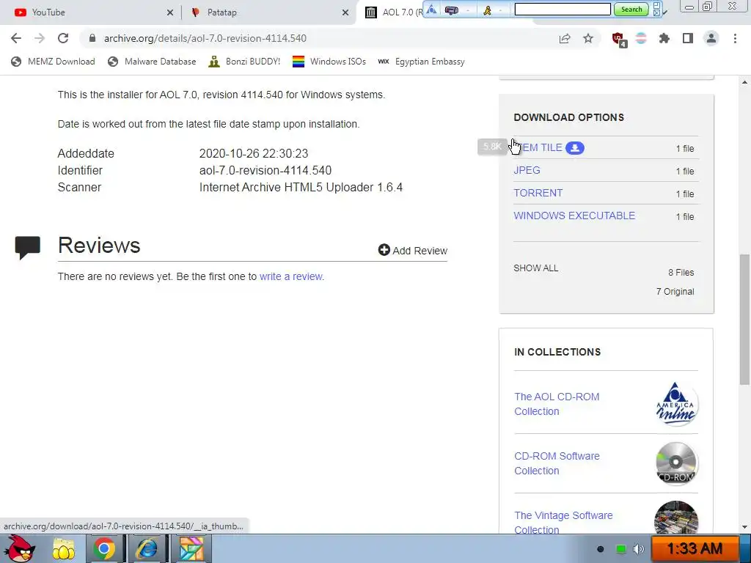Click the AOL mailbox icon
Viewport: 751px width, 563px height.
click(x=451, y=10)
